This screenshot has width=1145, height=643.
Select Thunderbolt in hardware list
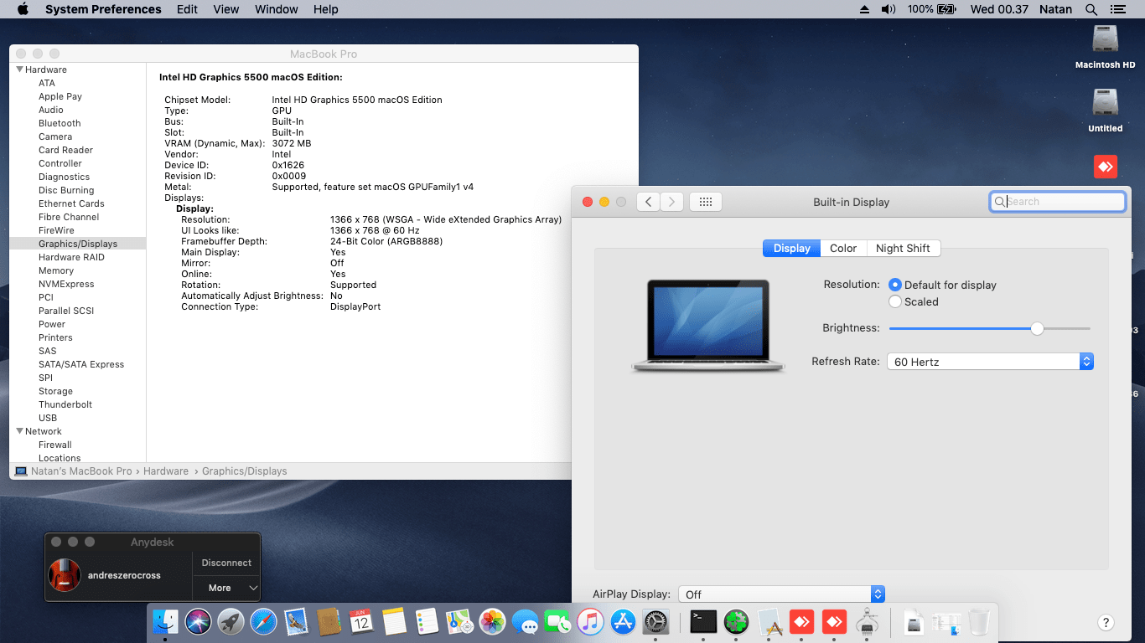pos(65,404)
